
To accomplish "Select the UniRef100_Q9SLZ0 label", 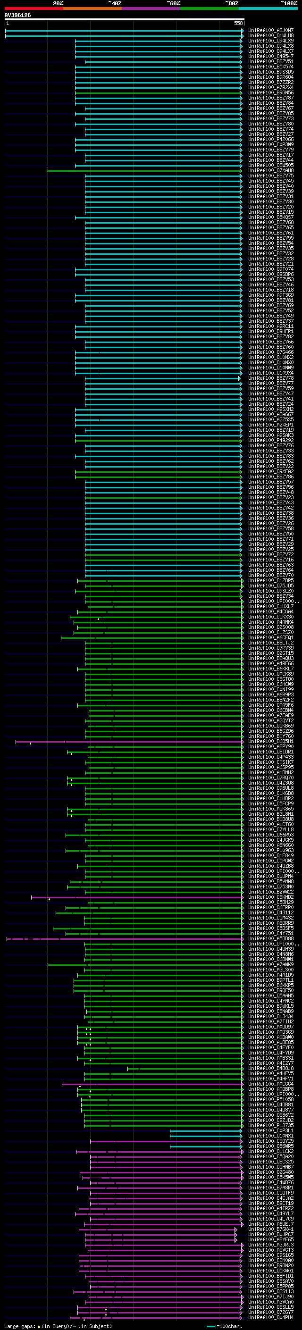I will pyautogui.click(x=271, y=591).
